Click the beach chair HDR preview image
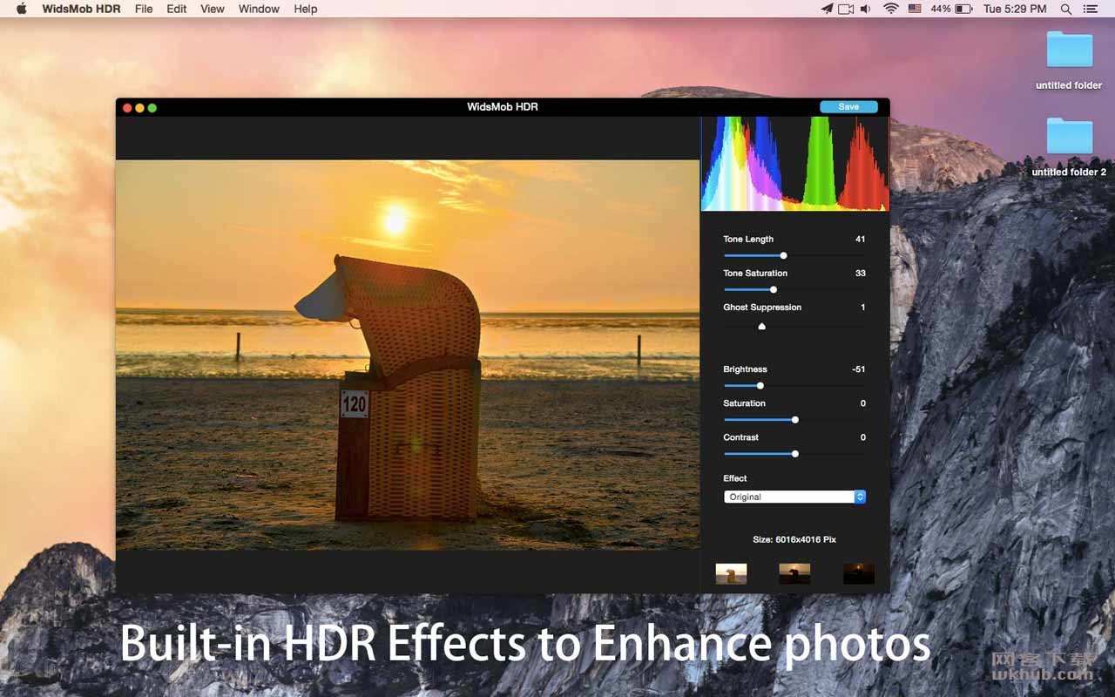This screenshot has height=697, width=1115. click(x=408, y=355)
